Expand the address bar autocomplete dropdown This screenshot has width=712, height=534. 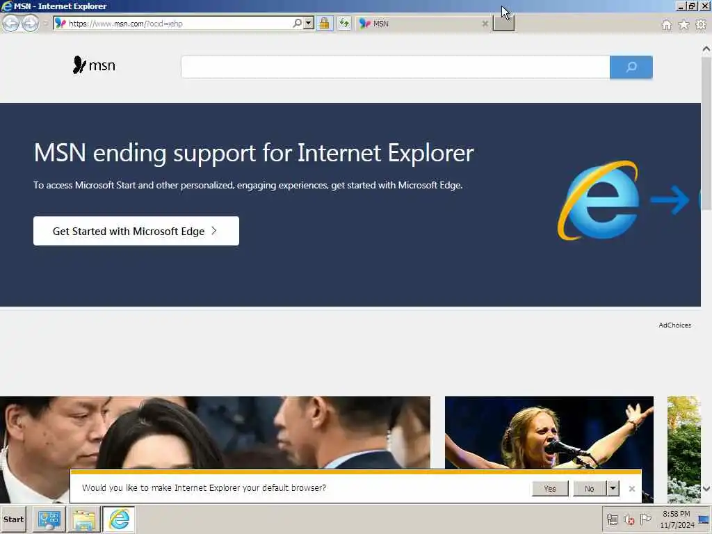[309, 23]
